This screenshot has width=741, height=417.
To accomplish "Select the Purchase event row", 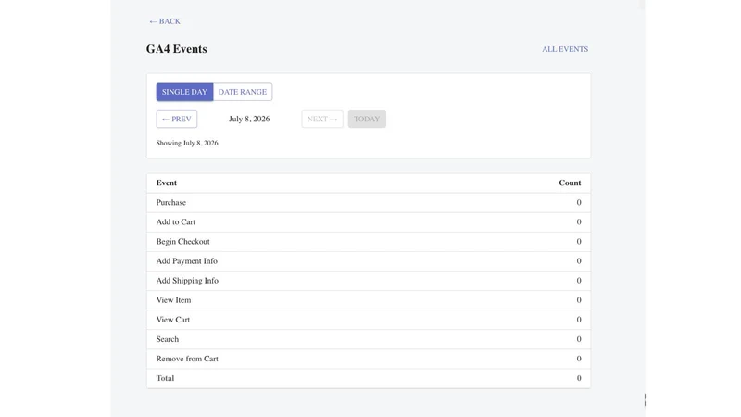I will 369,202.
